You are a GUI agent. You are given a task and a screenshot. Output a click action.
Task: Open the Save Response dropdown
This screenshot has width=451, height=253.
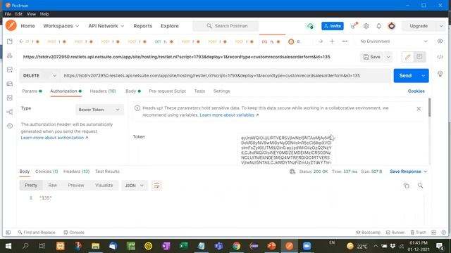(409, 171)
